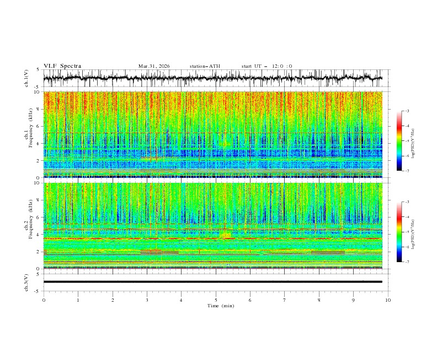This screenshot has width=437, height=337.
Task: Click the time axis tick label "5"
Action: (216, 300)
